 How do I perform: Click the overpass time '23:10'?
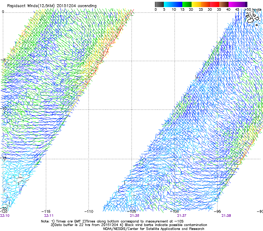click(5, 216)
